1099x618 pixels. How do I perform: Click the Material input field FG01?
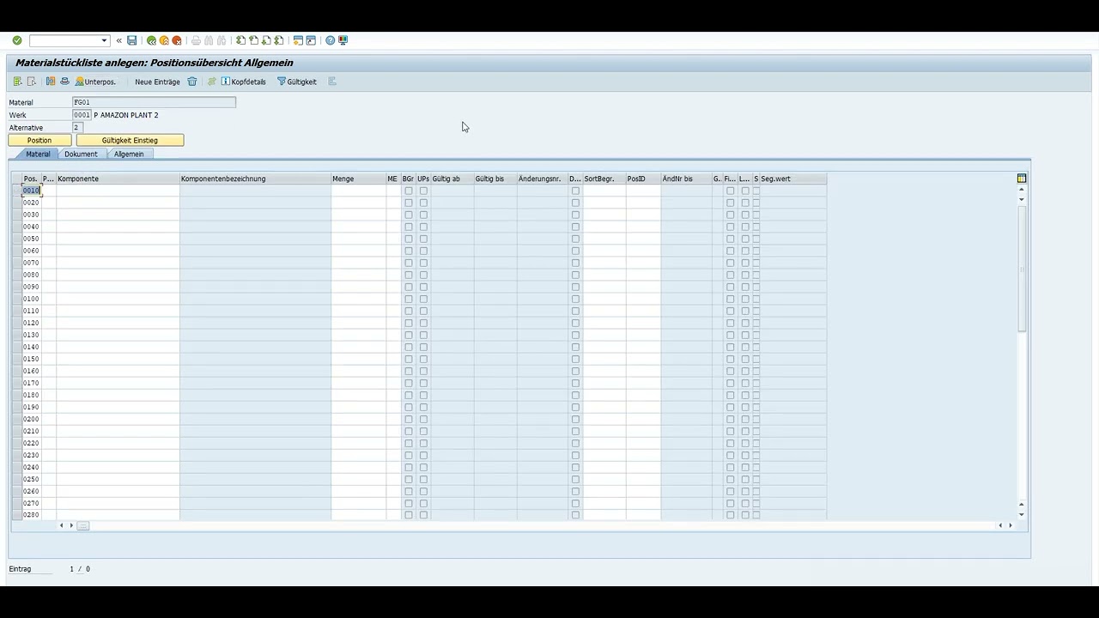point(154,102)
